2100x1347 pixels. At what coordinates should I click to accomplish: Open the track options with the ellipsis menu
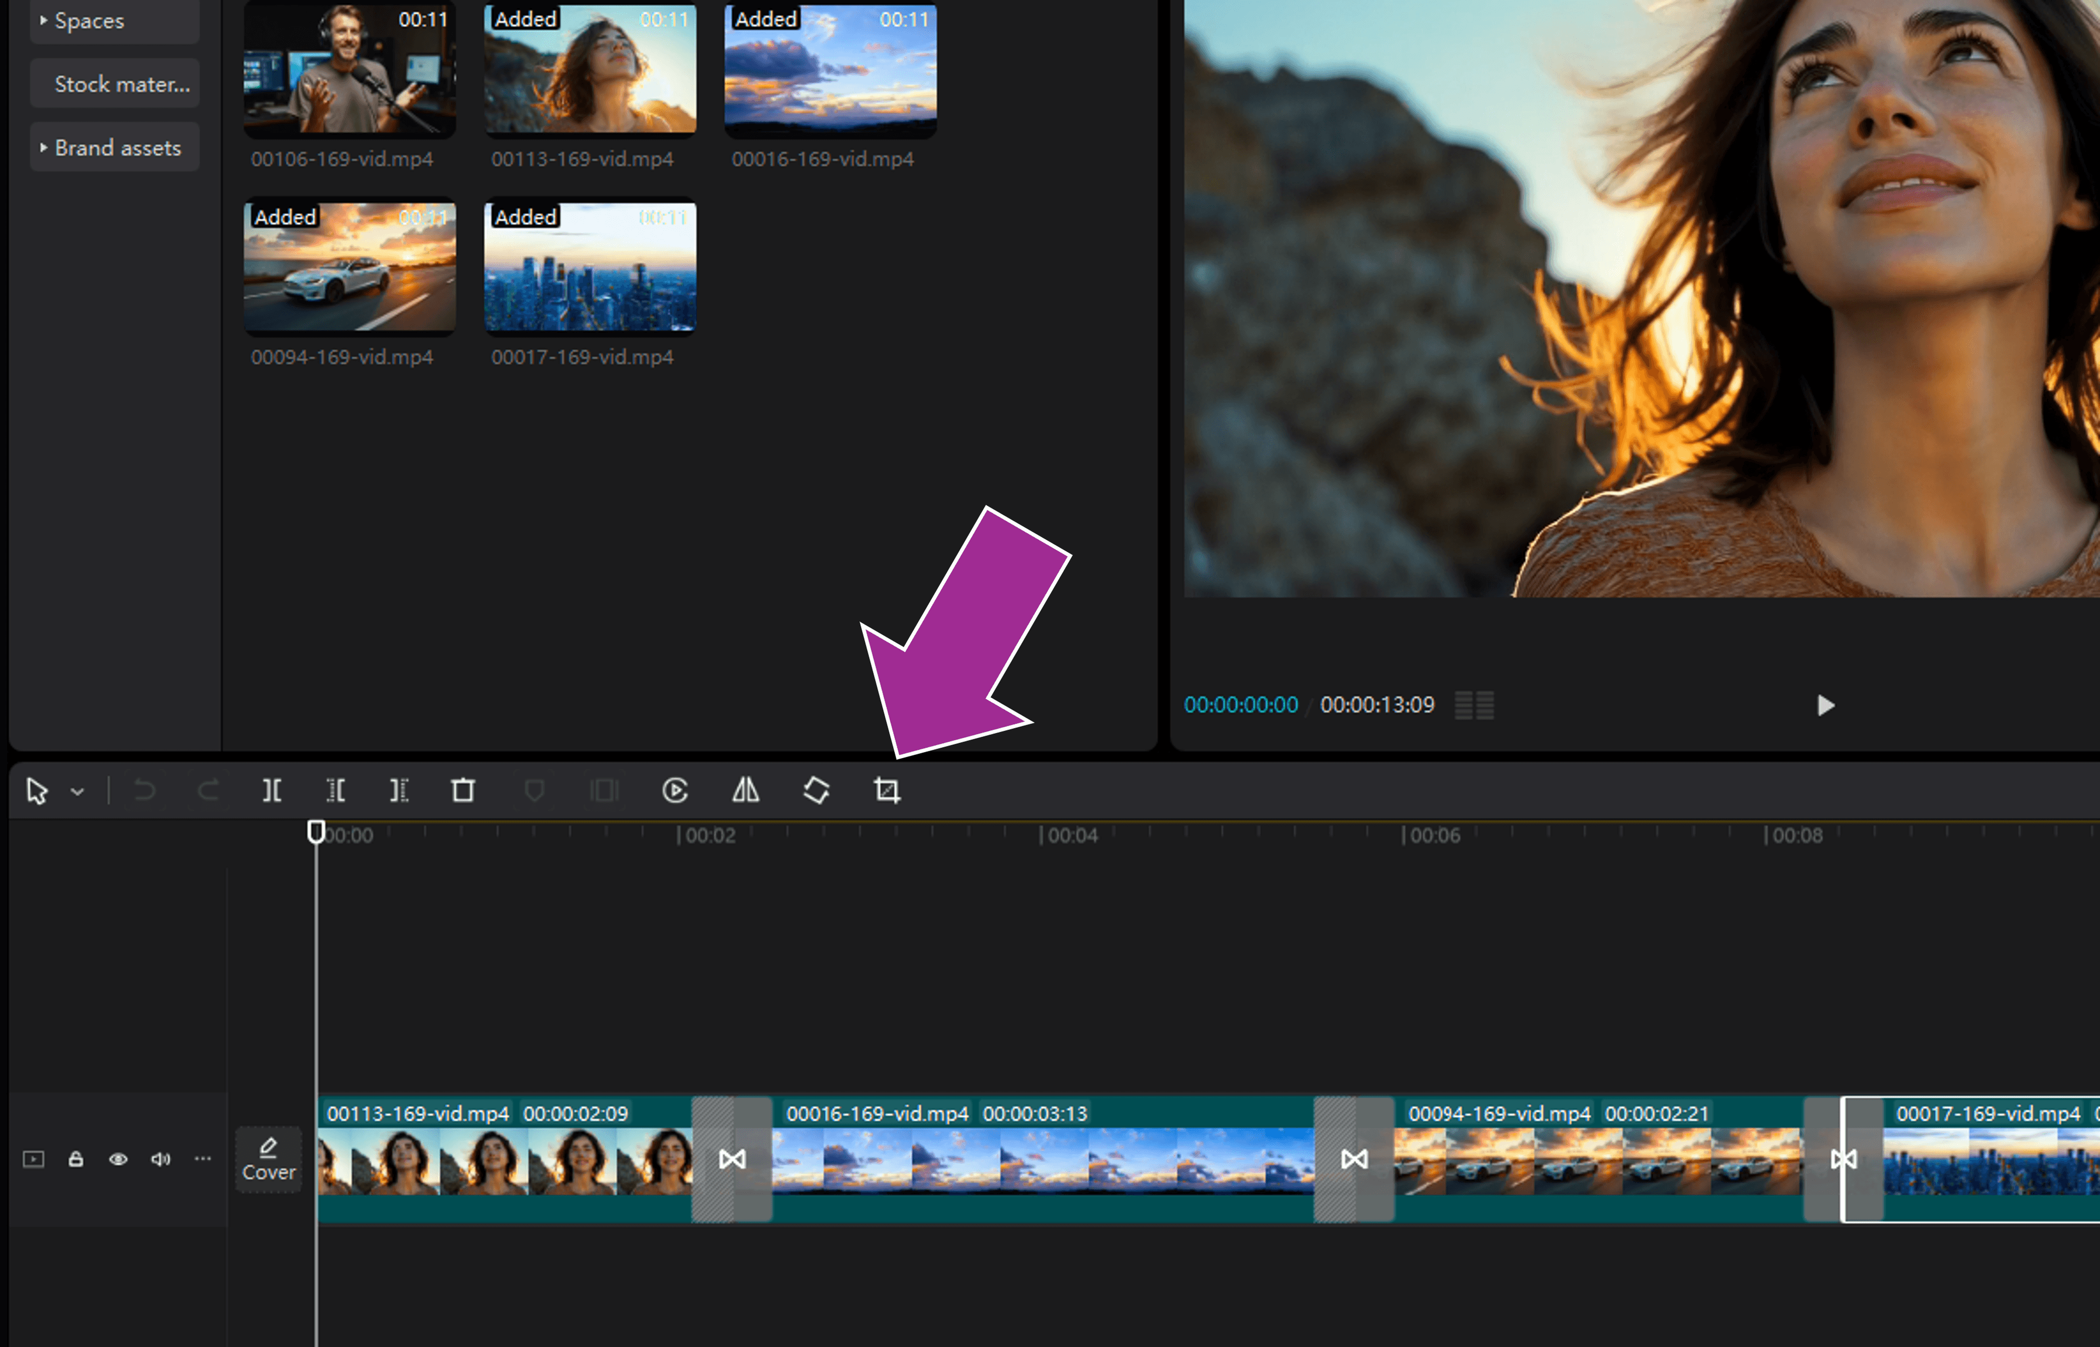point(203,1159)
